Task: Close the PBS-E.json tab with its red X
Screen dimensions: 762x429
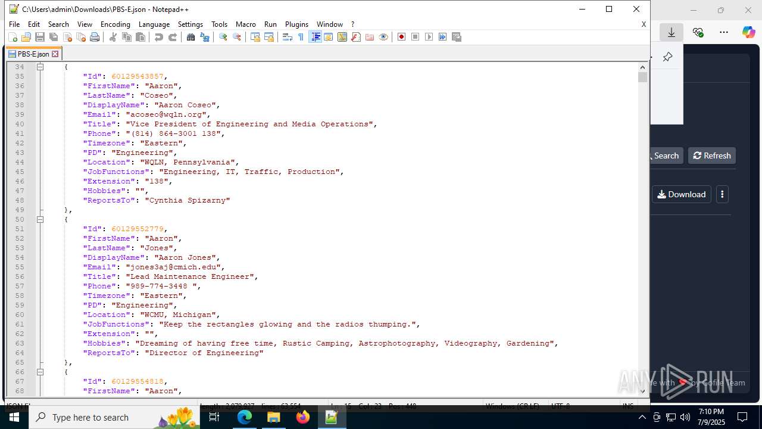Action: click(55, 54)
